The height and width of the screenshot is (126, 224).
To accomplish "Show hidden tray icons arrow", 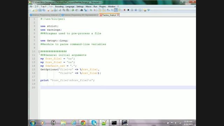I will tap(164, 123).
